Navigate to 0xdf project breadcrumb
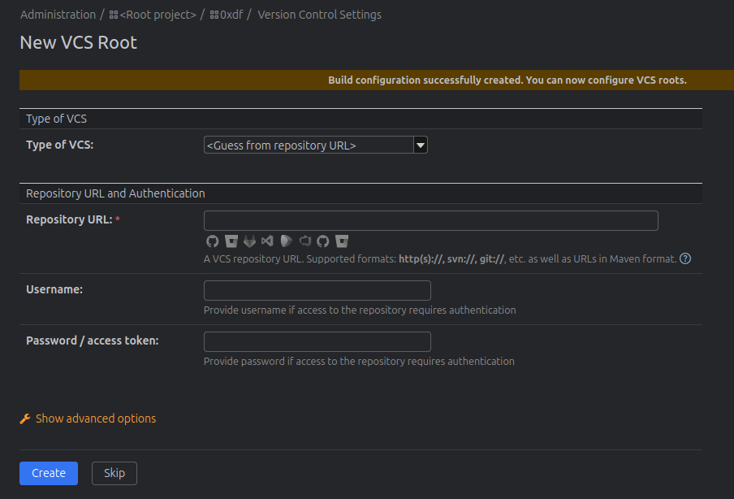The image size is (734, 499). [231, 15]
